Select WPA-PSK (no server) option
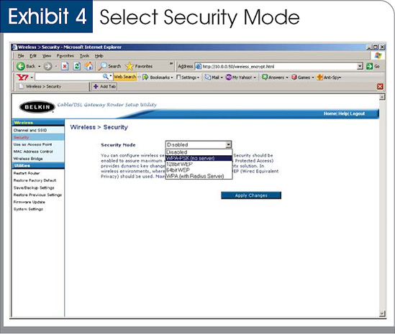The image size is (395, 334). pos(199,158)
